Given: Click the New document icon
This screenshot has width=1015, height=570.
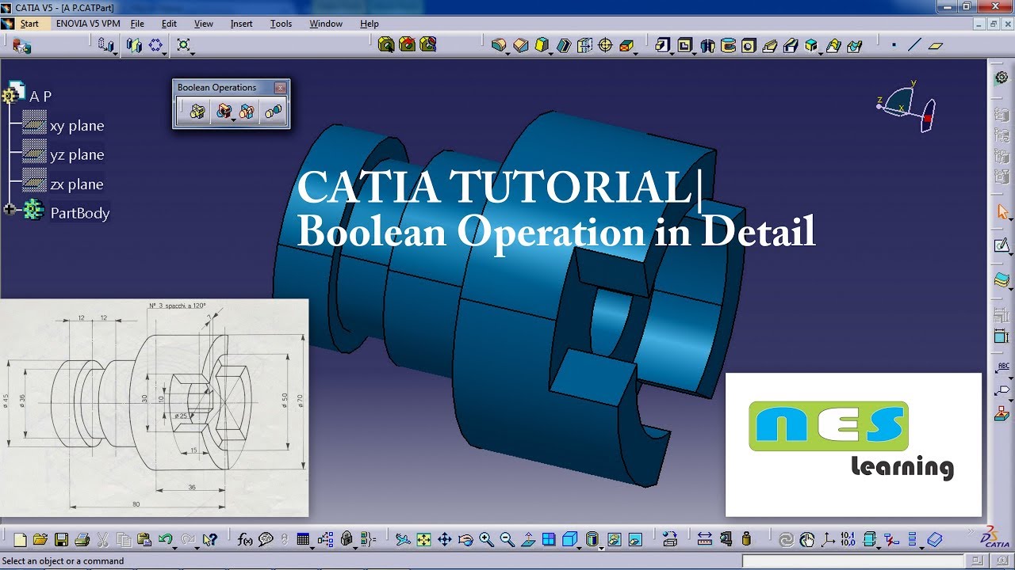Looking at the screenshot, I should tap(21, 540).
